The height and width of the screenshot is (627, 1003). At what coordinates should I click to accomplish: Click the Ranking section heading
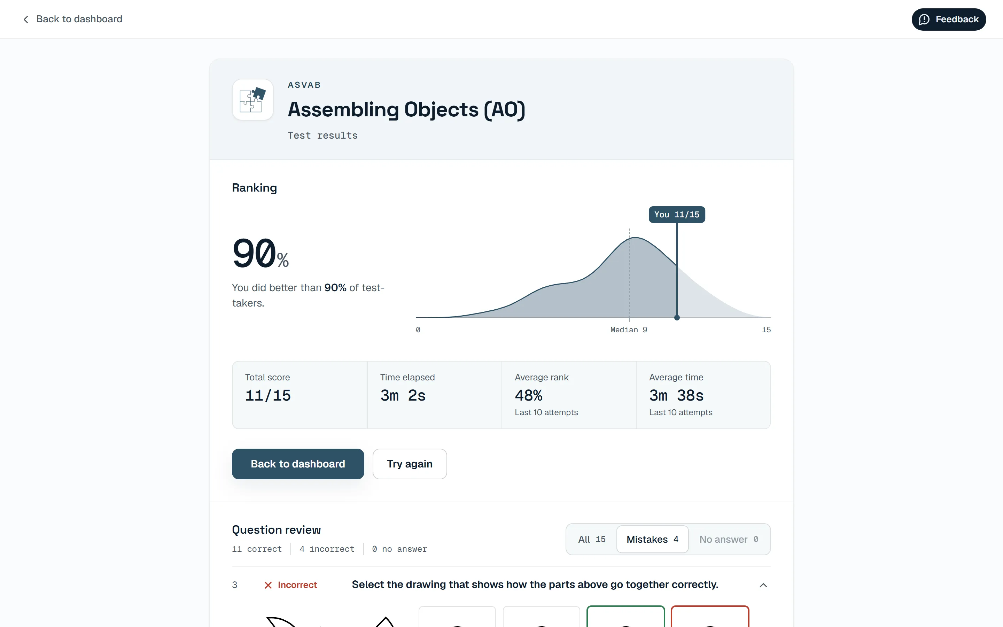coord(254,188)
